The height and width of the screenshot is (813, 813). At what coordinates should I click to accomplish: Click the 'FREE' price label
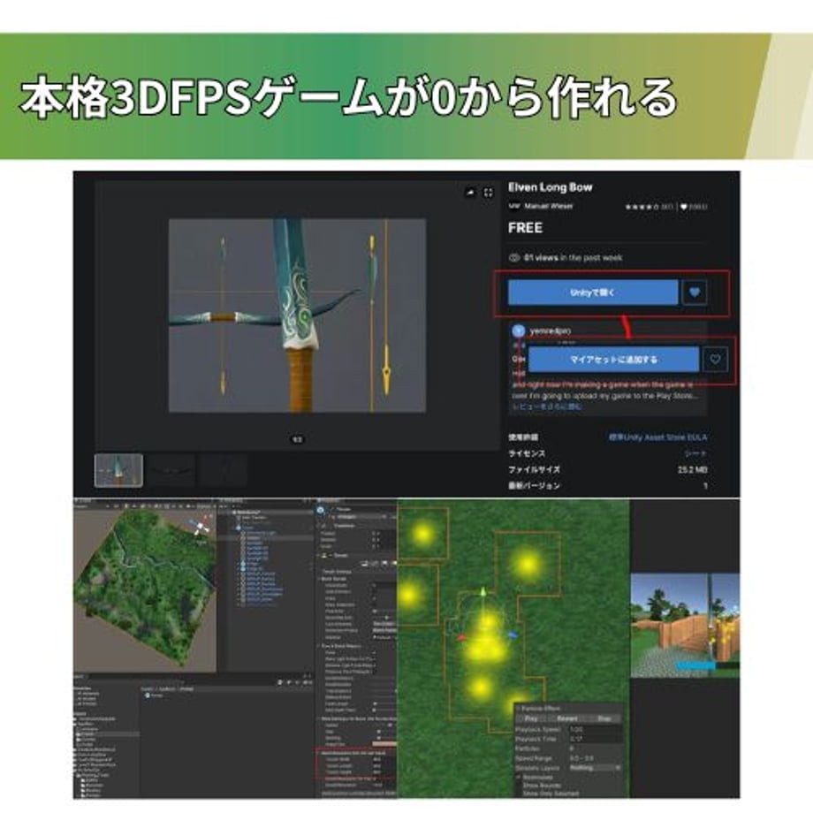click(x=525, y=228)
